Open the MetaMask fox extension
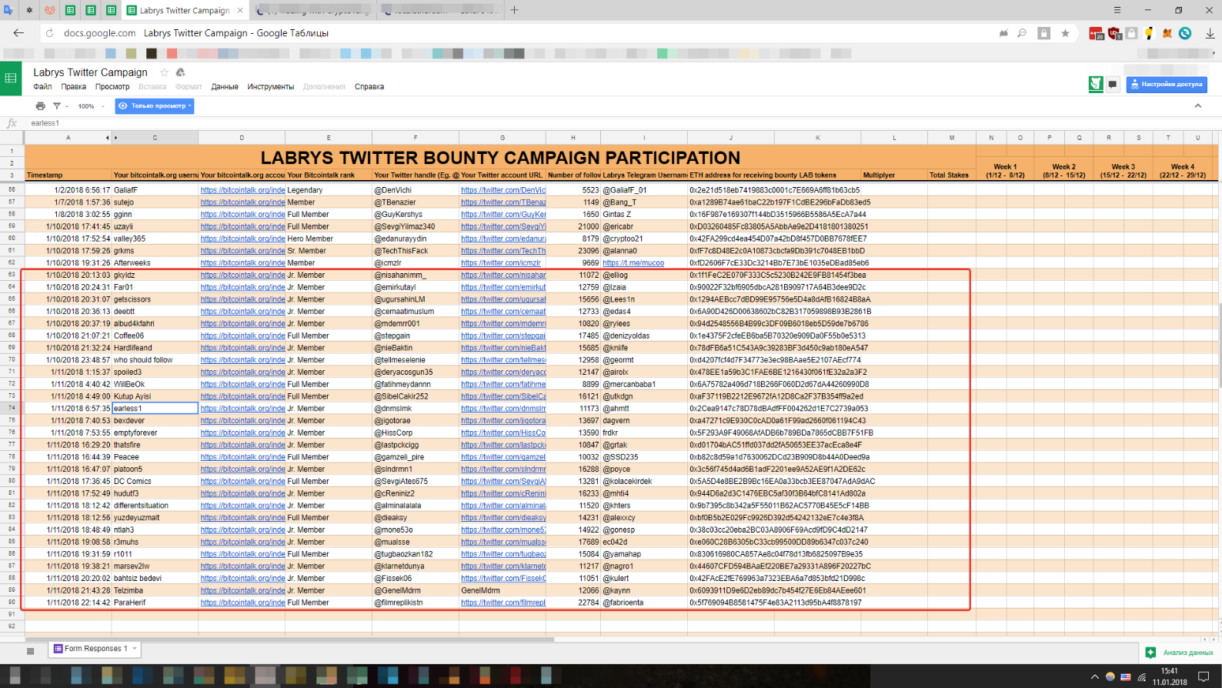Screen dimensions: 1222x688 point(1167,33)
